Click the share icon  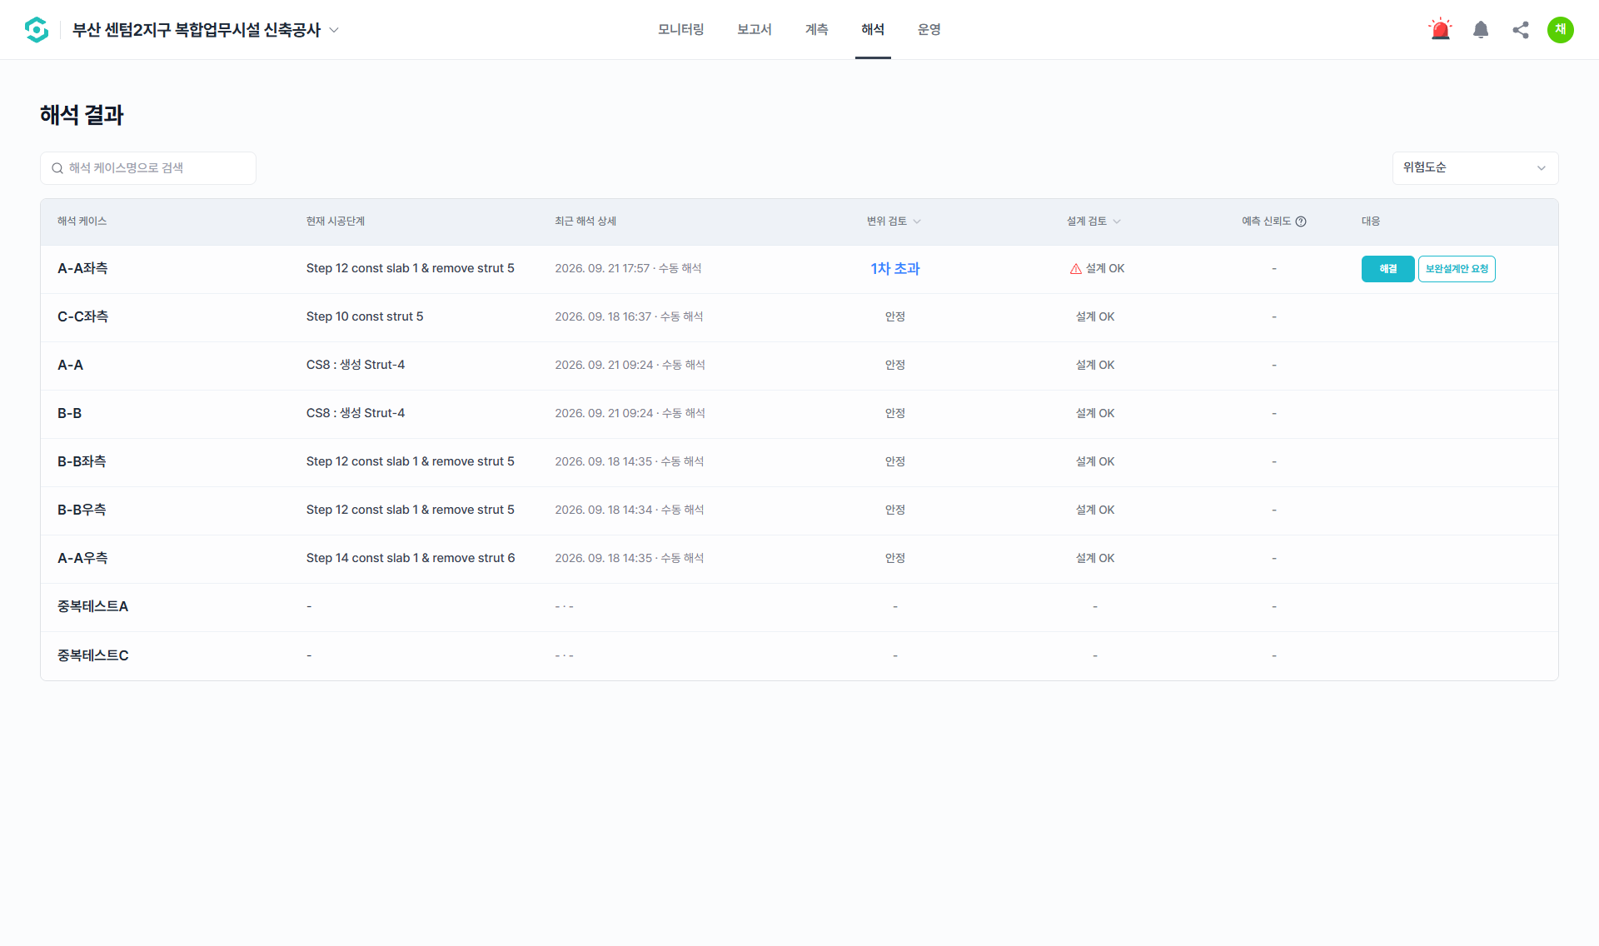pyautogui.click(x=1521, y=30)
